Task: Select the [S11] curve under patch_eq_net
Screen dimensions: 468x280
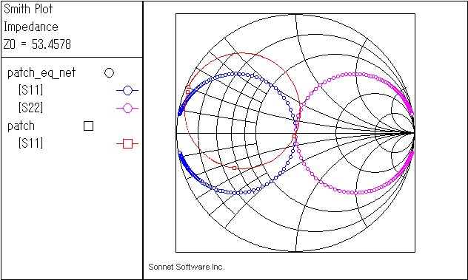Action: point(31,90)
